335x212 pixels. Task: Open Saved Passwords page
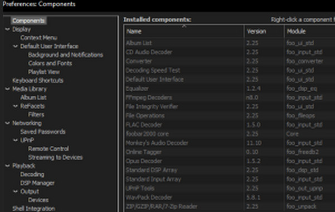coord(43,131)
